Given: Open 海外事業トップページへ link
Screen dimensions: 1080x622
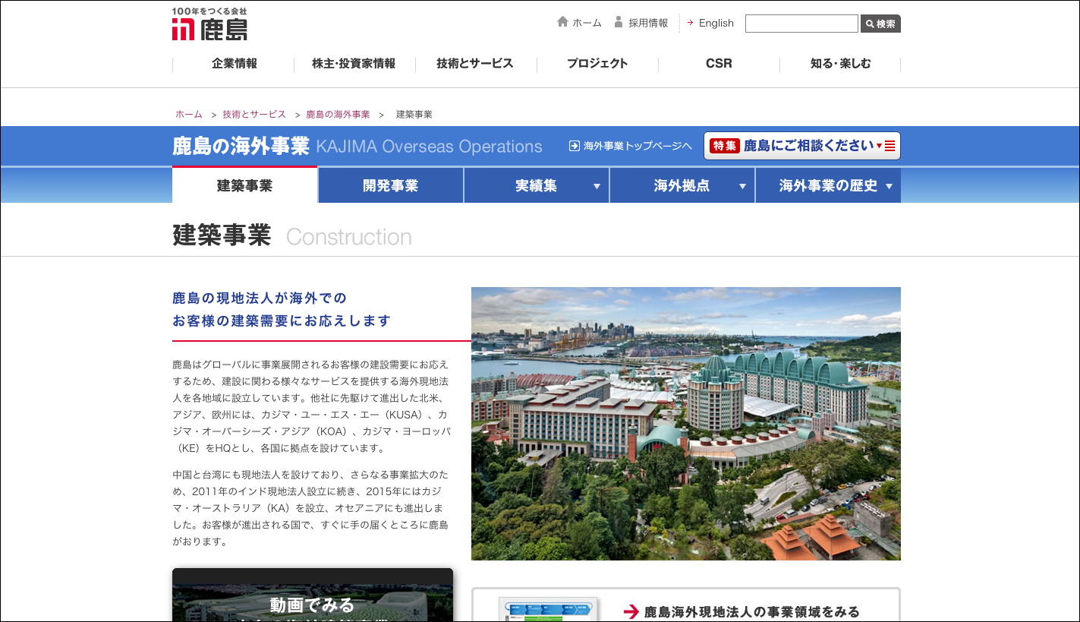Looking at the screenshot, I should pyautogui.click(x=638, y=146).
